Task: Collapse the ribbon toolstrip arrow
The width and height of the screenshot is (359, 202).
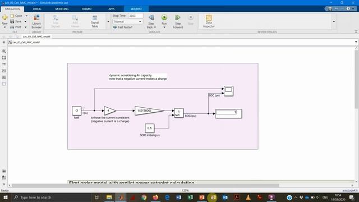Action: click(x=356, y=31)
